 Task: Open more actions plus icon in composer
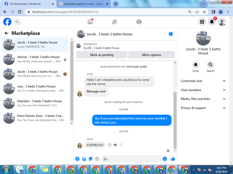click(77, 159)
